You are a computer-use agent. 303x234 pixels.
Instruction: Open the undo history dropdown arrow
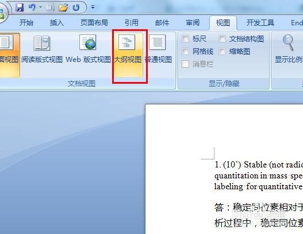40,7
